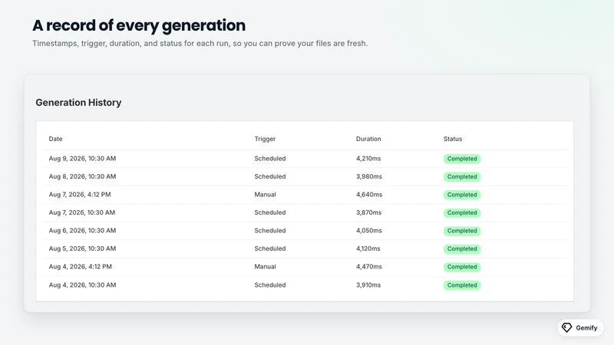Click Completed badge on the last row
Screen dimensions: 614x345
click(x=462, y=285)
